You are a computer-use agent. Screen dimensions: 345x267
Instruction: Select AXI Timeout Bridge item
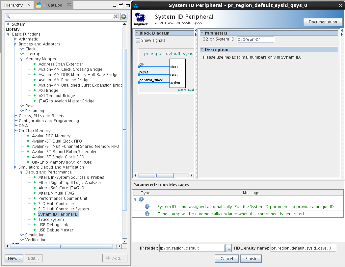coord(57,96)
